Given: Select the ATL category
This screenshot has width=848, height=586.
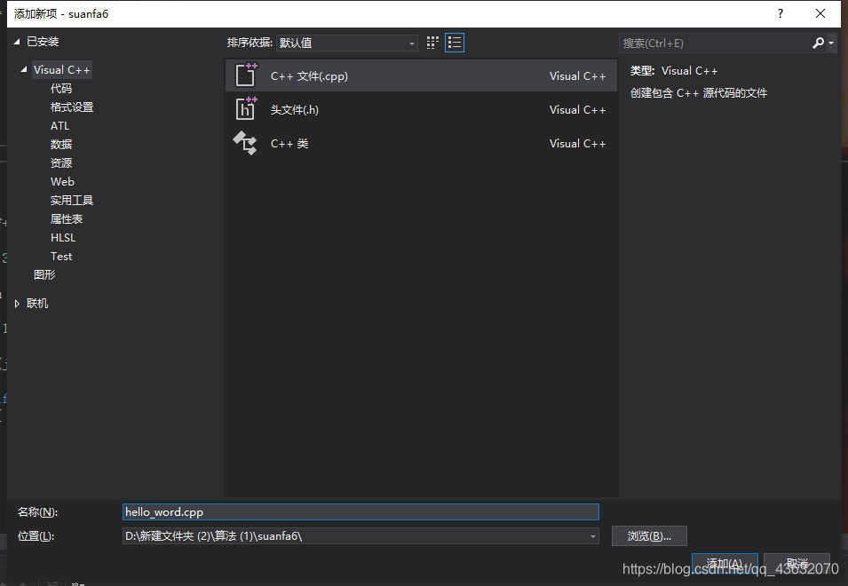Looking at the screenshot, I should coord(60,126).
